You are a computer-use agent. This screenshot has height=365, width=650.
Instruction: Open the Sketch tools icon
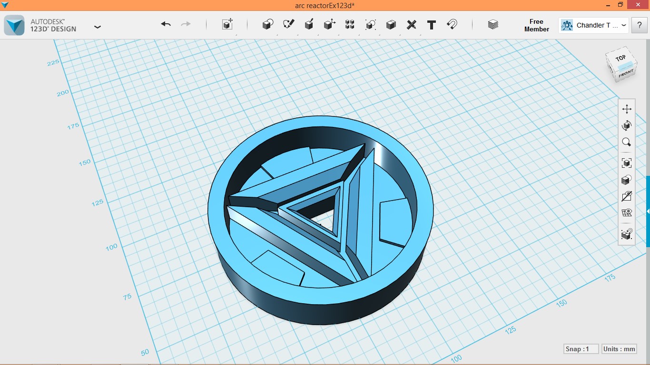(x=288, y=25)
